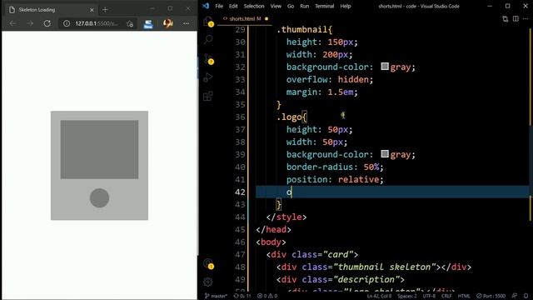Screen dimensions: 533x300
Task: Click the '</style>' tag on line 44
Action: 286,217
